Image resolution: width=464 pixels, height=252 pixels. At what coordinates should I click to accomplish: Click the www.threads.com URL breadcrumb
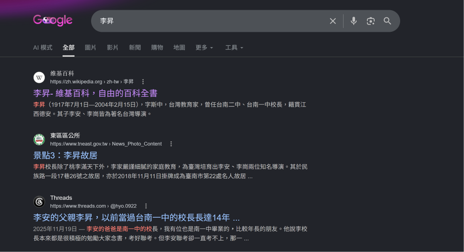93,206
